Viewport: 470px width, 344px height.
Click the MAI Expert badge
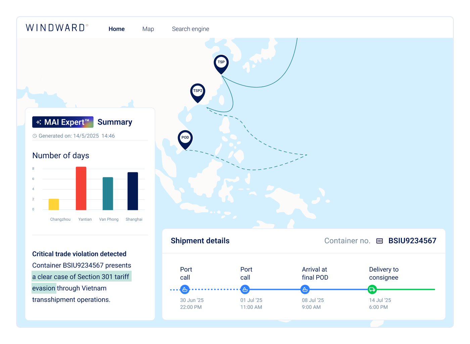pyautogui.click(x=63, y=122)
